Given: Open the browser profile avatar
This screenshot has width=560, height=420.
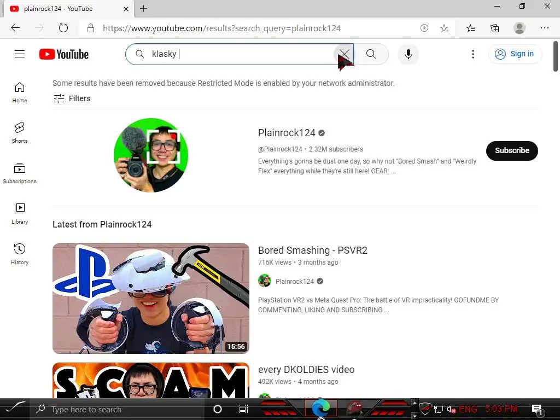Looking at the screenshot, I should point(520,28).
